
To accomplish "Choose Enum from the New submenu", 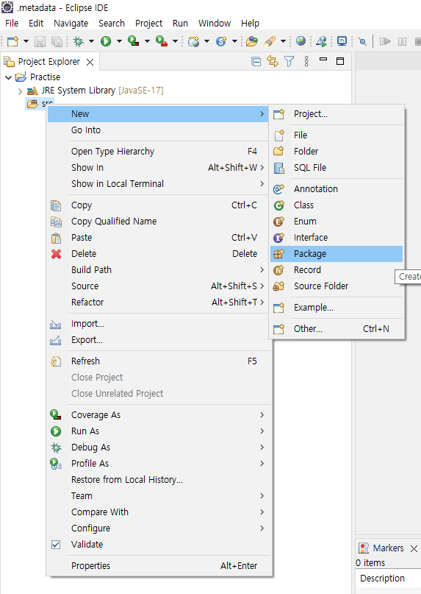I will [337, 222].
